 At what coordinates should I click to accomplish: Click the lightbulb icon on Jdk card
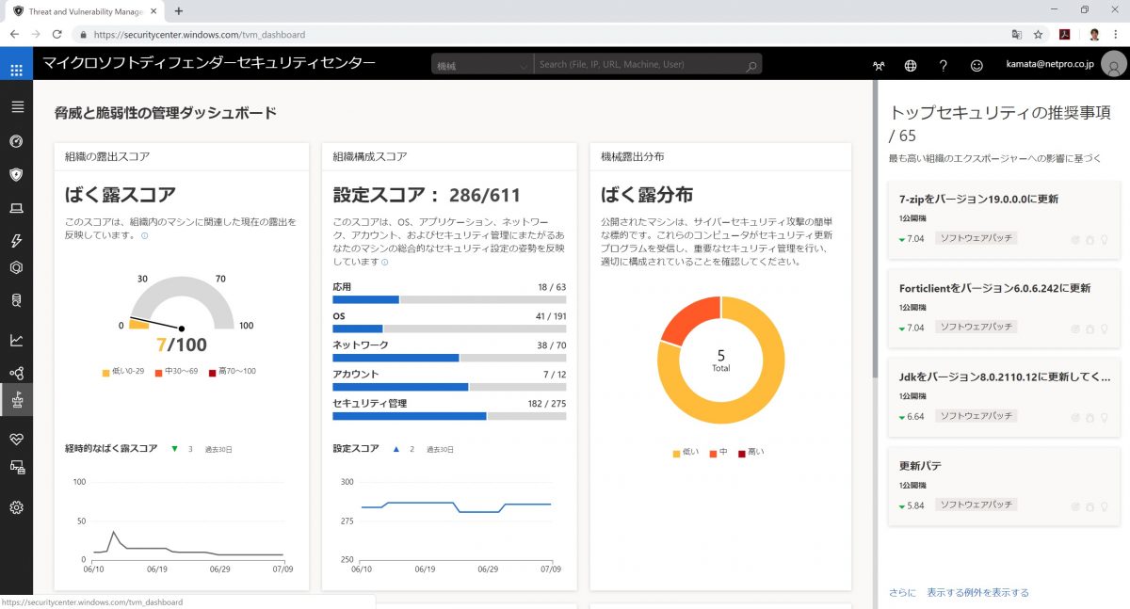coord(1104,417)
